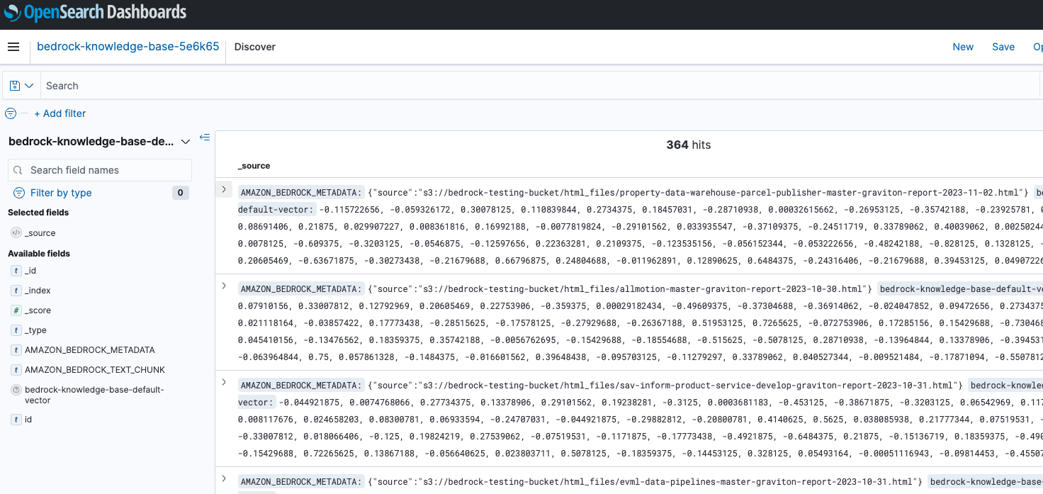This screenshot has height=494, width=1043.
Task: Select the _source selected field
Action: click(40, 233)
